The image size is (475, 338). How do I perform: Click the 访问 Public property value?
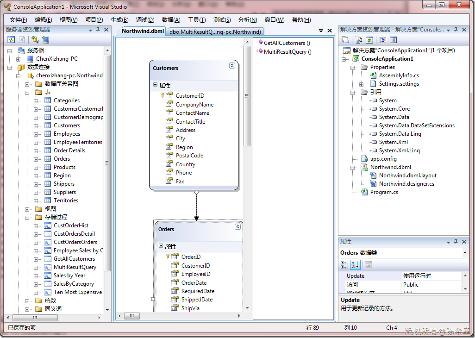point(431,285)
